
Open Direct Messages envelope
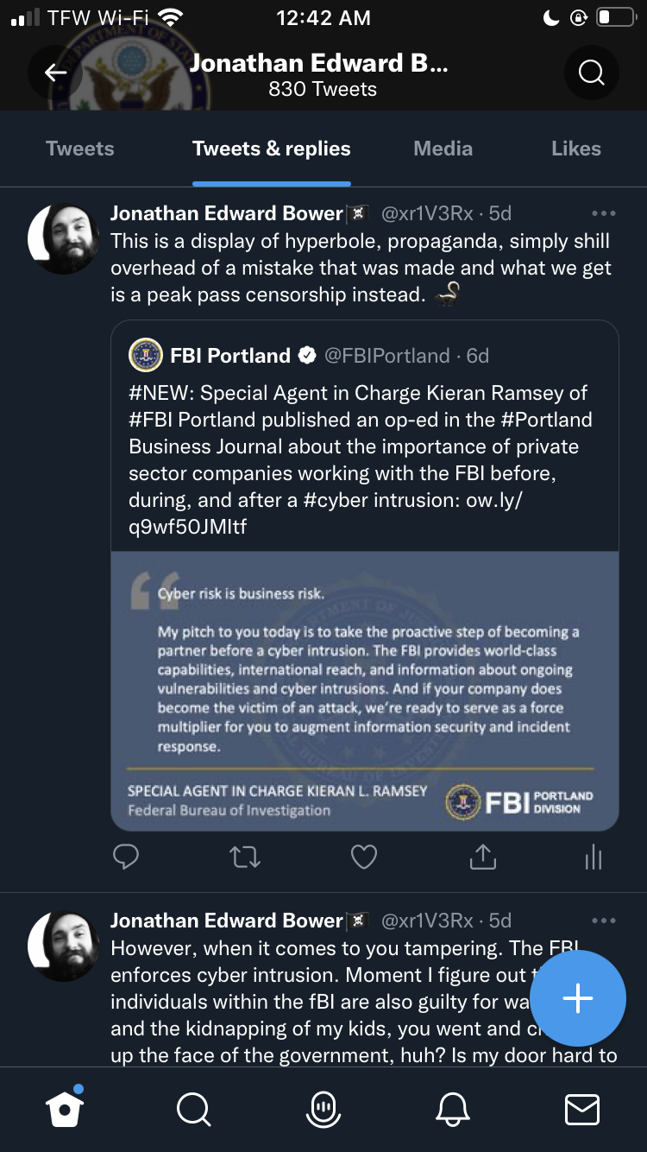(582, 1109)
